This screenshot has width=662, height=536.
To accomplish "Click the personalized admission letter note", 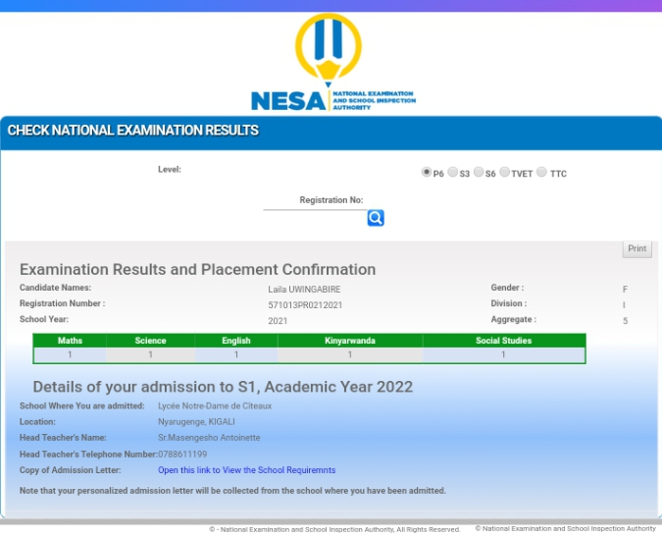I will pos(232,491).
